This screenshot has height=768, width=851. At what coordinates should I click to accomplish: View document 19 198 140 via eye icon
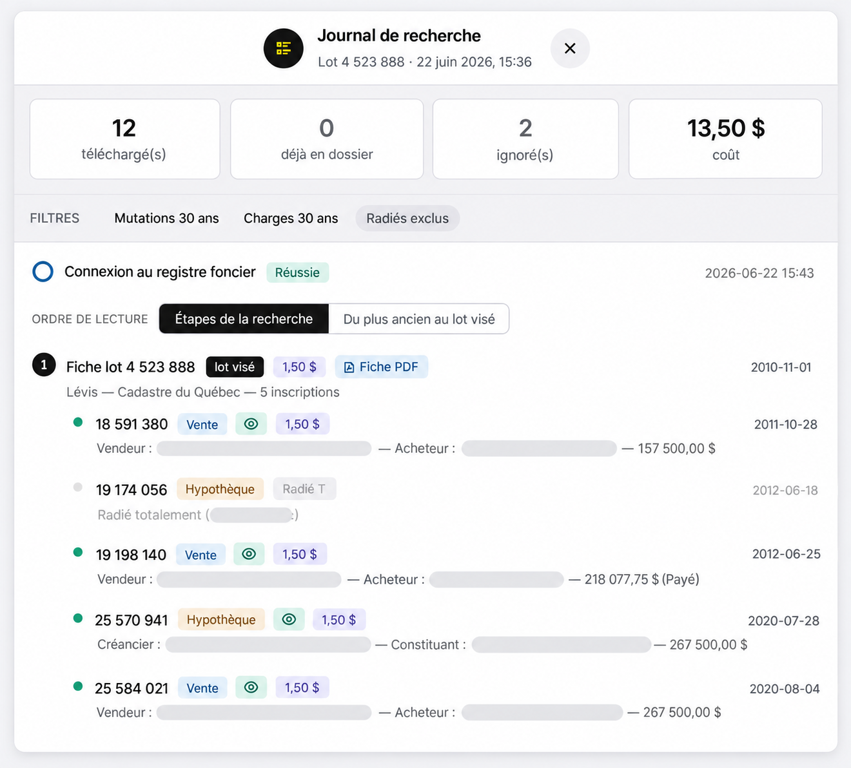[x=249, y=554]
